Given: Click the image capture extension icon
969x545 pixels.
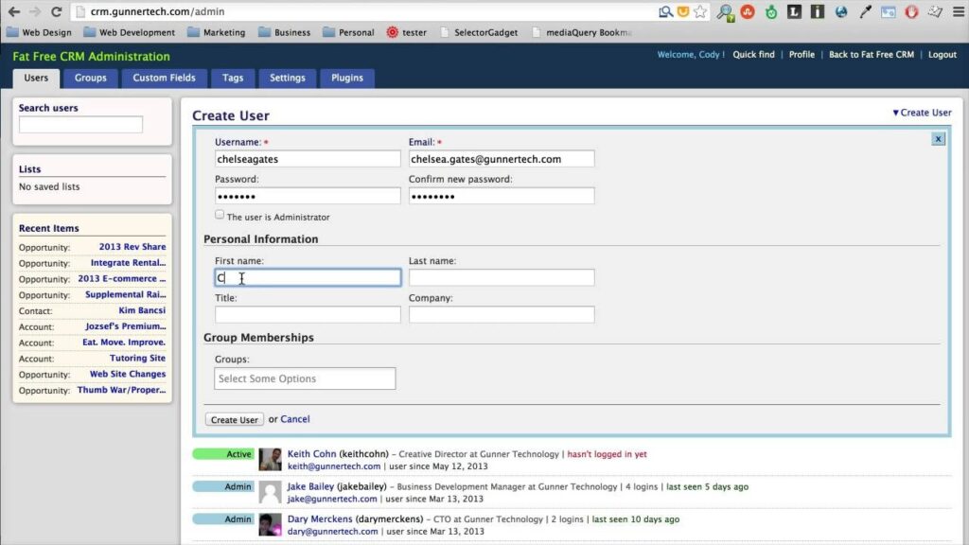Looking at the screenshot, I should point(888,11).
